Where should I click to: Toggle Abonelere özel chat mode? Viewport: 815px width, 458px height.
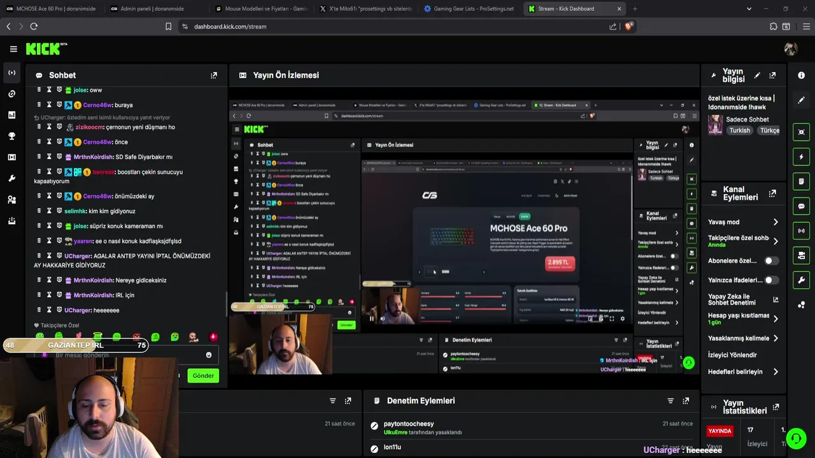(771, 261)
